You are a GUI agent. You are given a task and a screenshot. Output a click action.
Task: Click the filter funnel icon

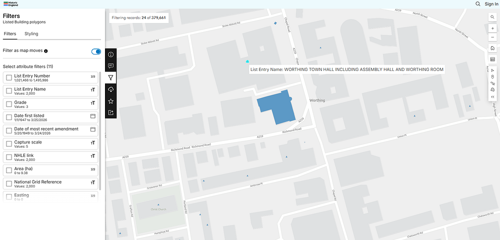click(111, 77)
